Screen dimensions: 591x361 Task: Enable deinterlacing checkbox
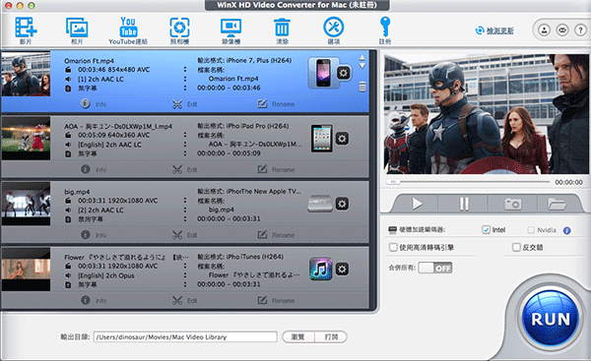click(516, 247)
